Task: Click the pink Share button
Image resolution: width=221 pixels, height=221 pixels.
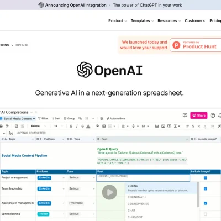Action: pos(199,115)
